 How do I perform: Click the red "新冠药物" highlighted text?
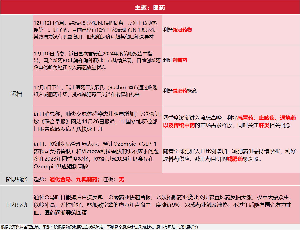point(182,30)
